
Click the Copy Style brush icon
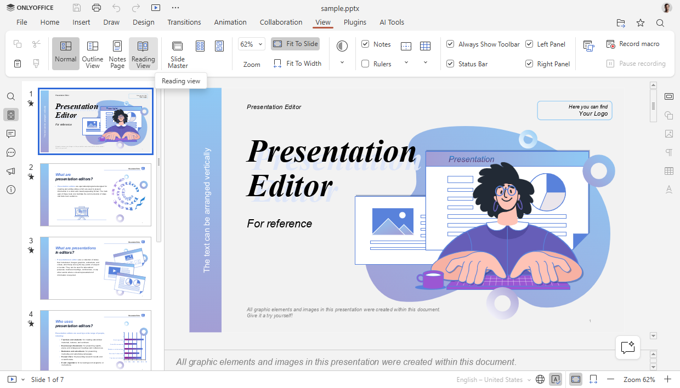point(36,64)
